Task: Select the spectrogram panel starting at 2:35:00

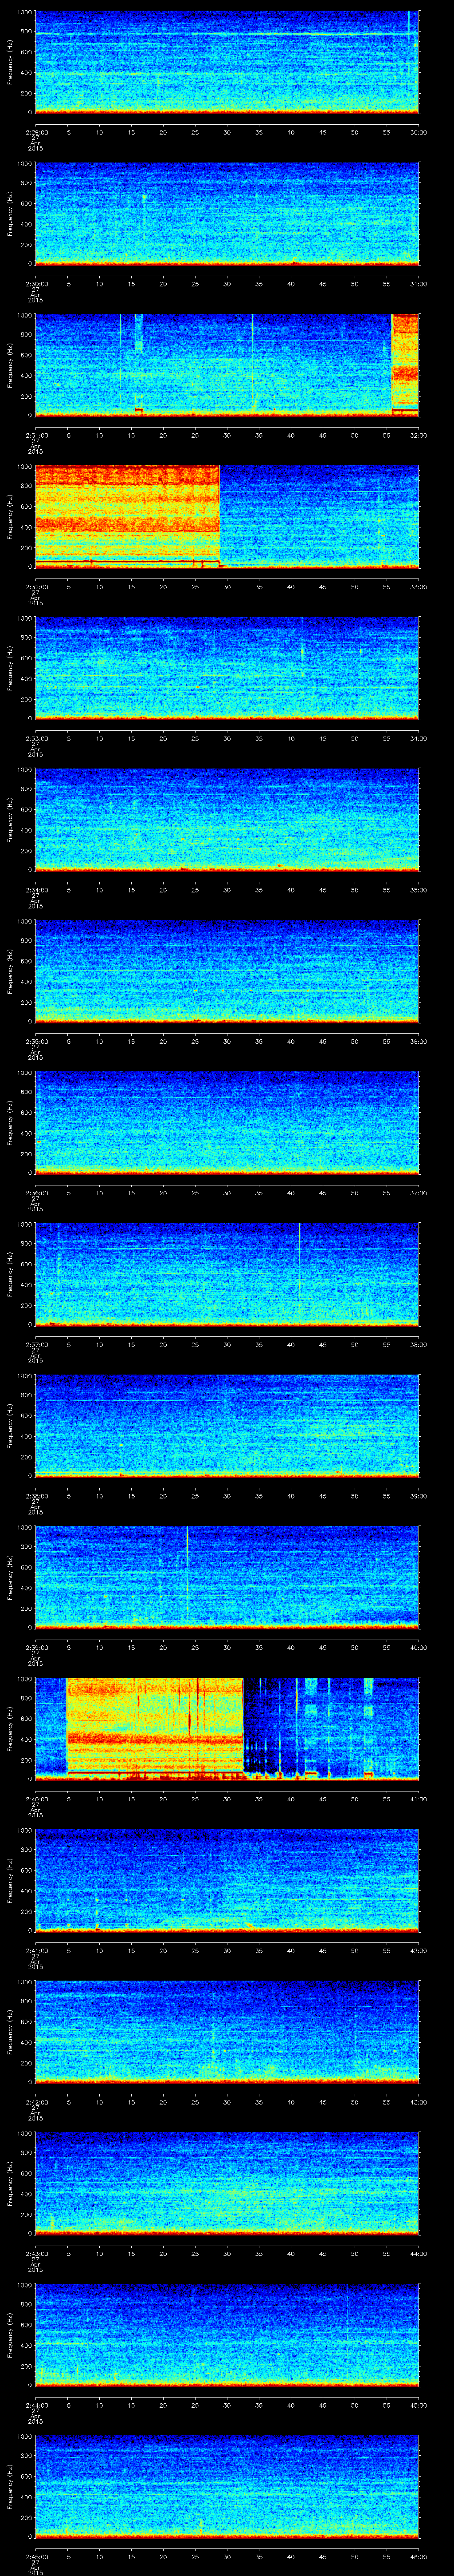Action: [227, 971]
